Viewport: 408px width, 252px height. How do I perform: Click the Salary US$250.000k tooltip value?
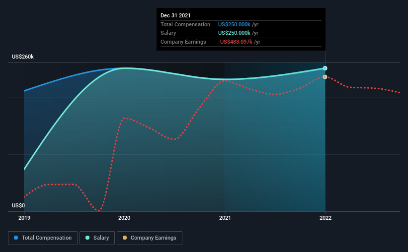click(x=234, y=33)
